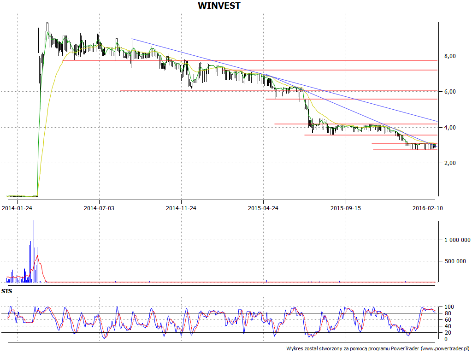The height and width of the screenshot is (354, 472).
Task: Click the 6,00 price axis label
Action: (x=450, y=92)
